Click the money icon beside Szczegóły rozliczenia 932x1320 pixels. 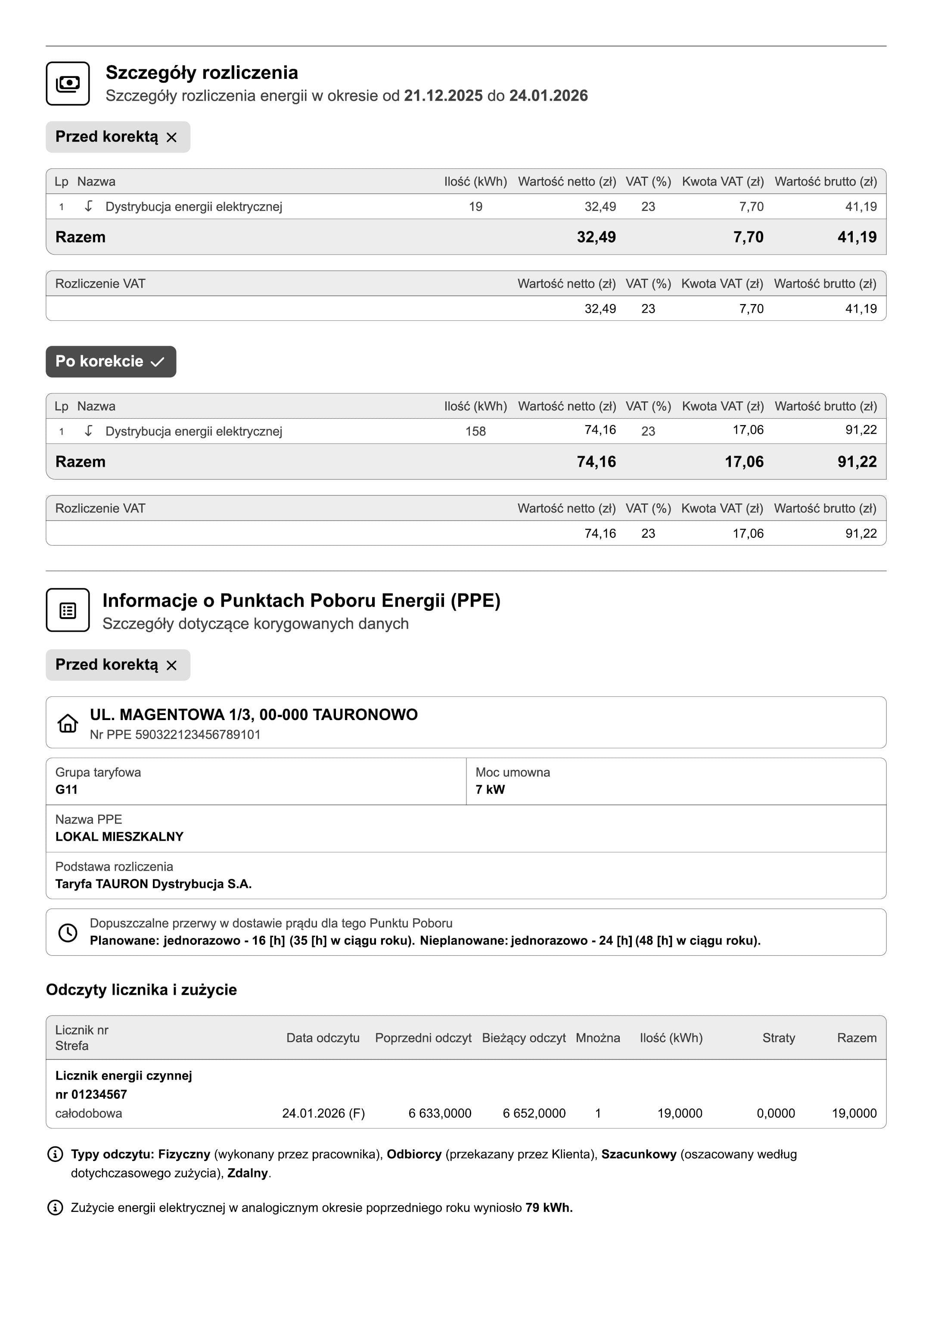point(68,84)
